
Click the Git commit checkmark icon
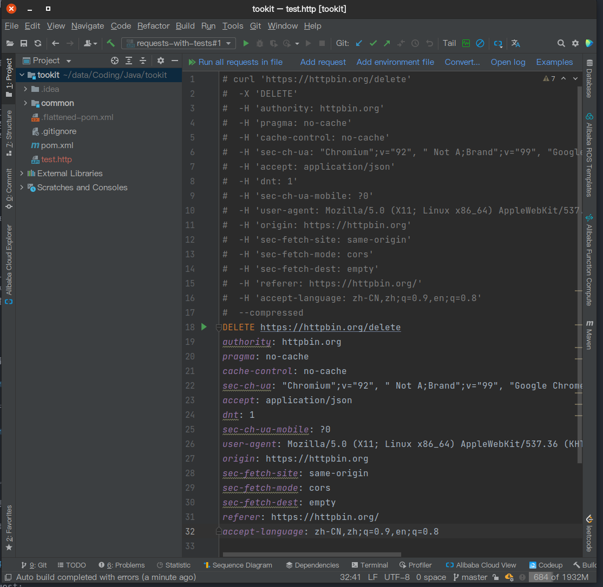[x=373, y=43]
